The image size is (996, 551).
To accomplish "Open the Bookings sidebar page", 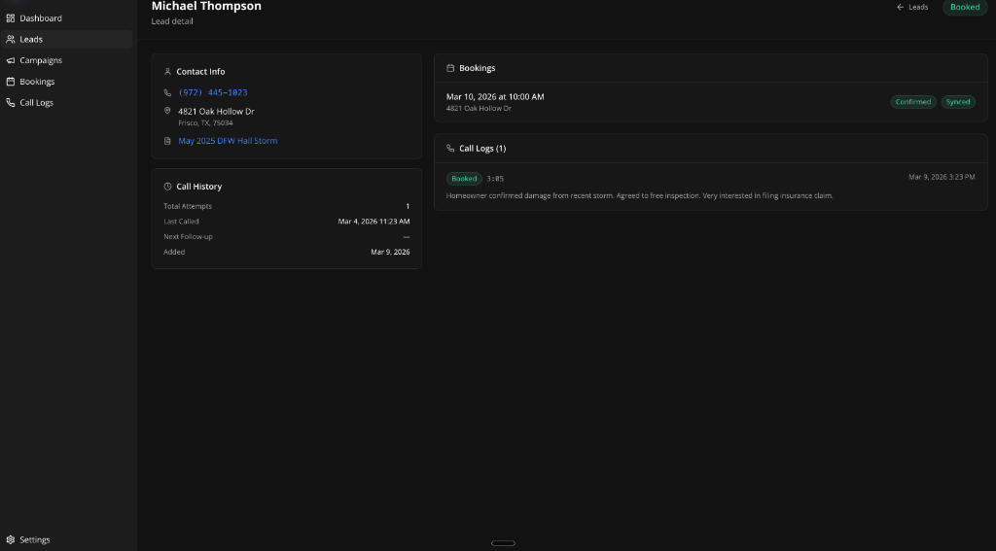I will point(66,82).
